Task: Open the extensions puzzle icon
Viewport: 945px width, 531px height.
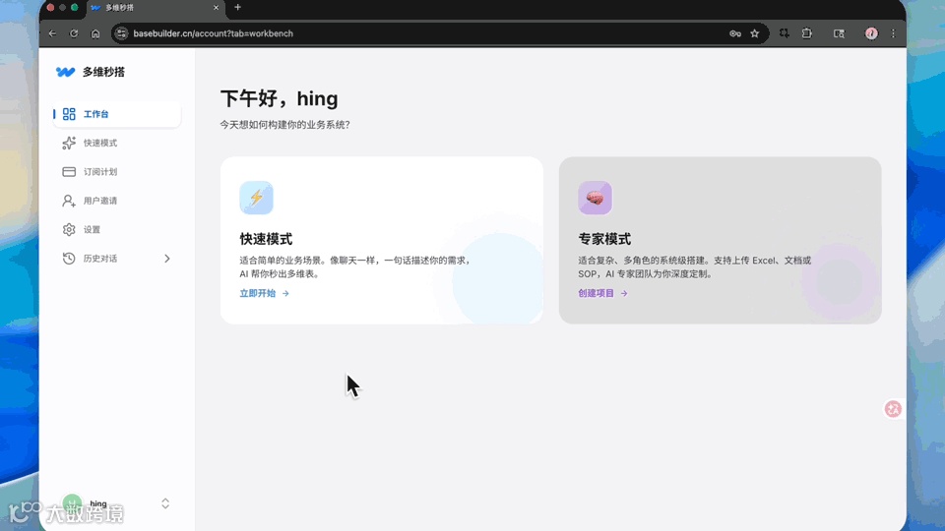Action: (x=807, y=33)
